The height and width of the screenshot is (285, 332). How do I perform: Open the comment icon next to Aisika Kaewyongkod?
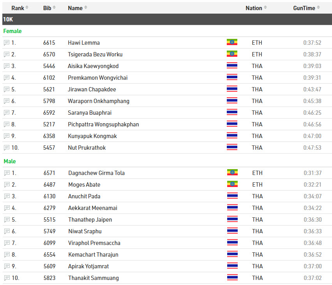[x=7, y=66]
